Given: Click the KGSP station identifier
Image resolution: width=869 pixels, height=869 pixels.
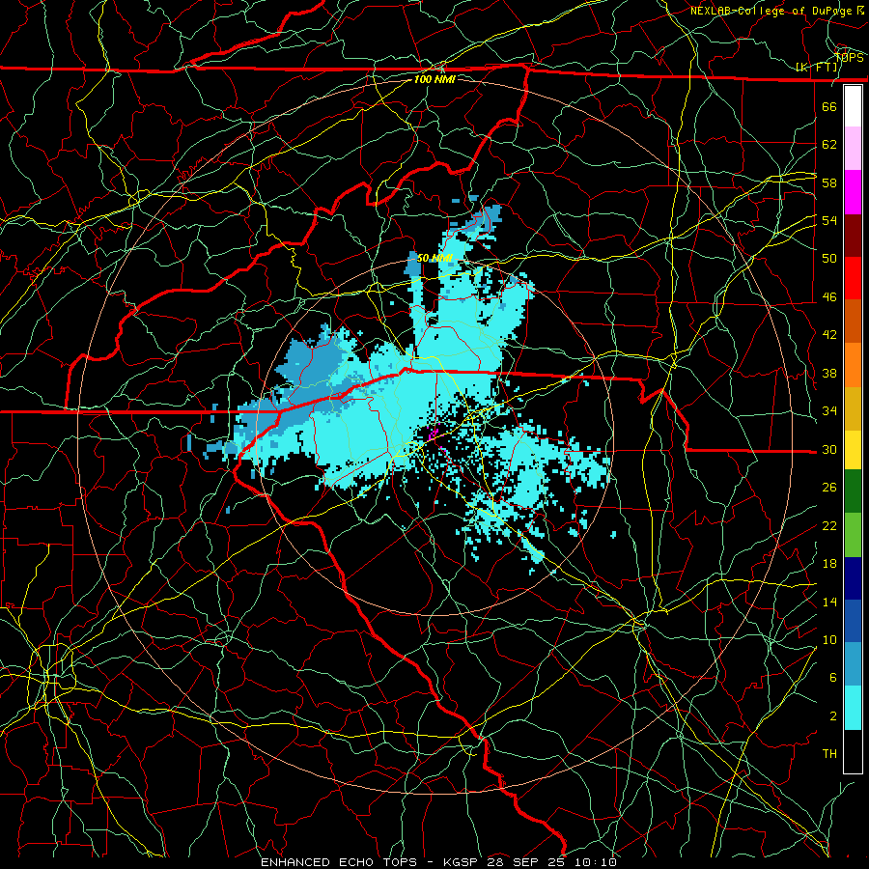Looking at the screenshot, I should coord(463,862).
